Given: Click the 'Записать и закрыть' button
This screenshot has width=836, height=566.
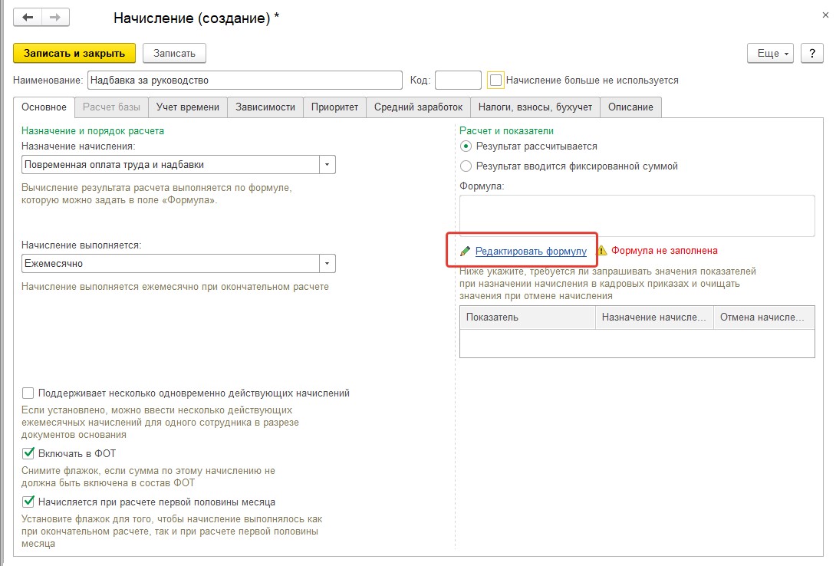Looking at the screenshot, I should click(x=74, y=53).
